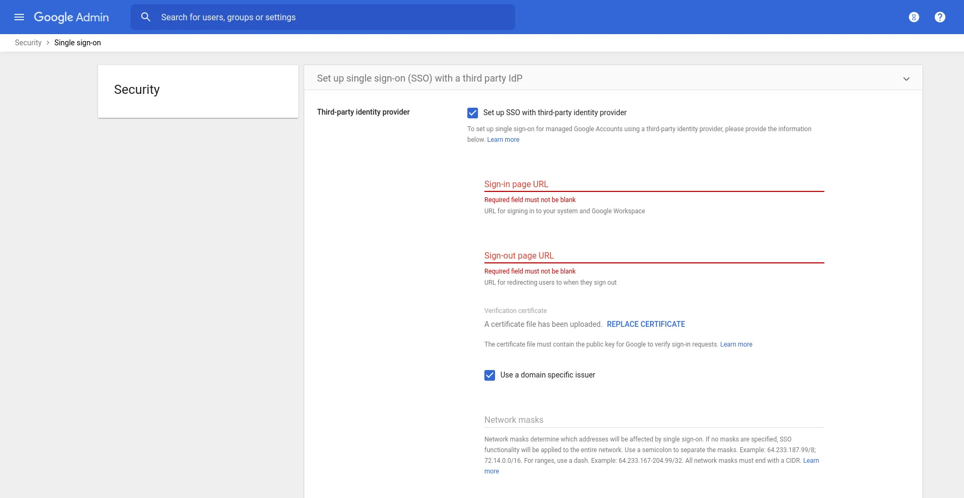Viewport: 964px width, 498px height.
Task: Open the Help question mark icon
Action: coord(939,17)
